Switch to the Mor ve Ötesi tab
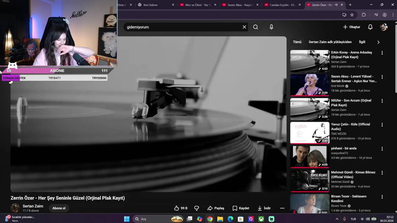This screenshot has width=397, height=223. tap(198, 5)
